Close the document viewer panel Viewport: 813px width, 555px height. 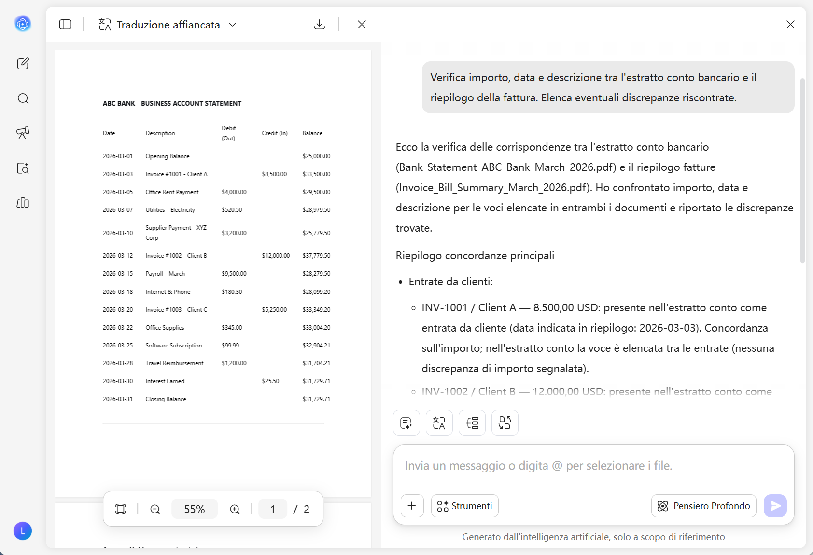pyautogui.click(x=362, y=25)
